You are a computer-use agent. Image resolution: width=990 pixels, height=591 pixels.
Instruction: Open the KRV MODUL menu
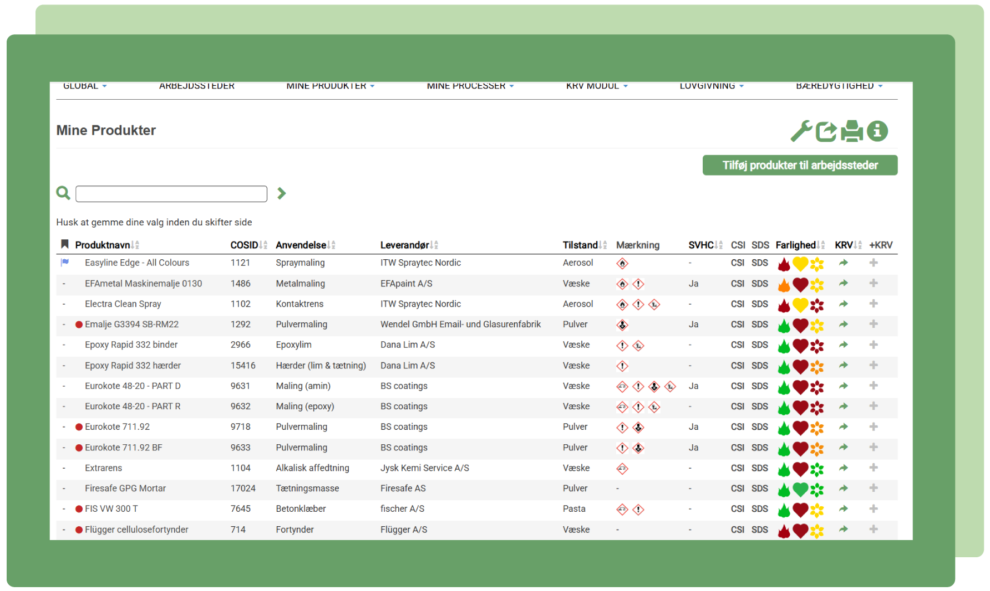(x=596, y=86)
